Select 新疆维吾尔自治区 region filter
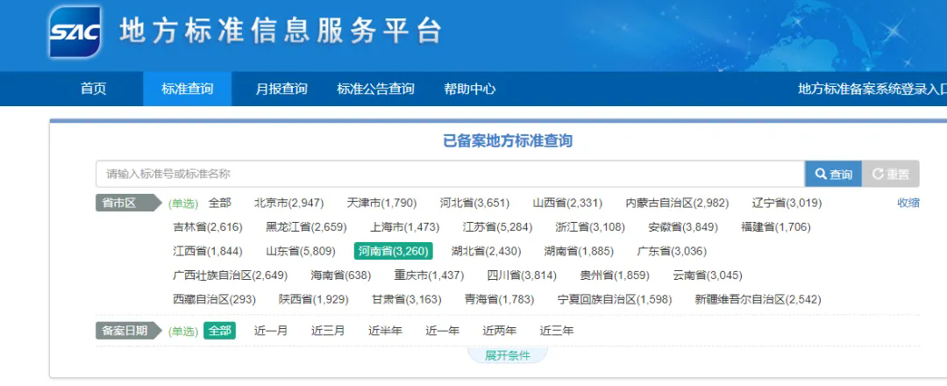This screenshot has height=386, width=947. click(757, 299)
